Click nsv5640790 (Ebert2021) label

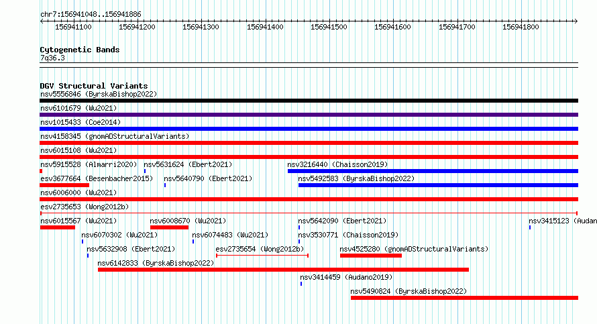click(x=208, y=178)
